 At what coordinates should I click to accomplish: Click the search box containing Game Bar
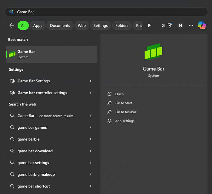pyautogui.click(x=106, y=12)
